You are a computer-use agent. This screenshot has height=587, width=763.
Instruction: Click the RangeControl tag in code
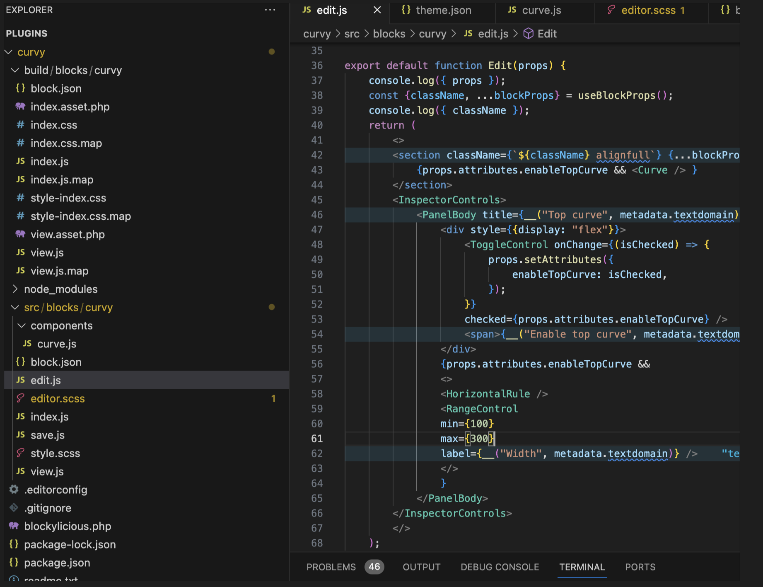pyautogui.click(x=482, y=409)
